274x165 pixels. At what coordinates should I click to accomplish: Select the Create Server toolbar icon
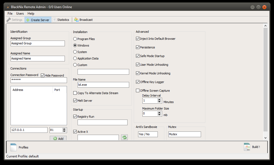coord(27,19)
